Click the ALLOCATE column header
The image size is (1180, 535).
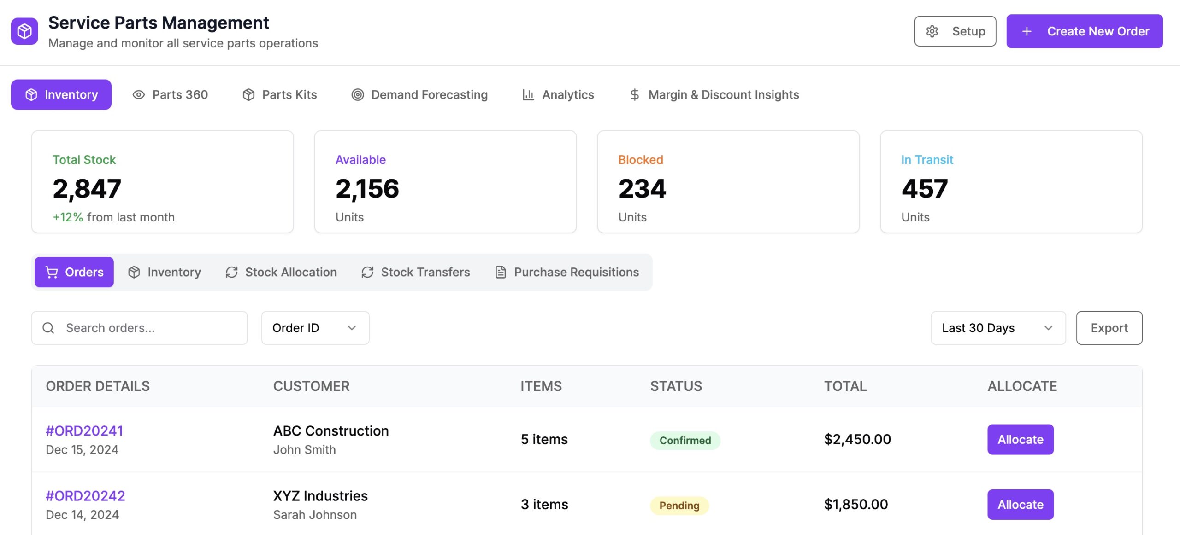pyautogui.click(x=1022, y=386)
